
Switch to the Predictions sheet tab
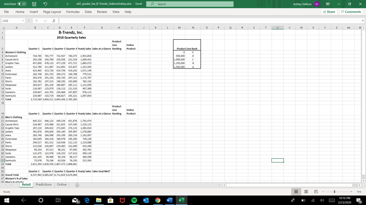[x=44, y=184]
